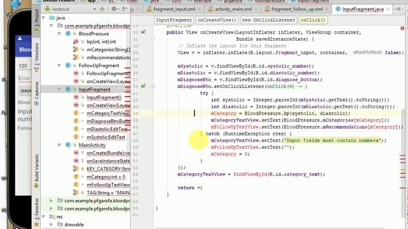Collapse the MainActivity class node

59,145
